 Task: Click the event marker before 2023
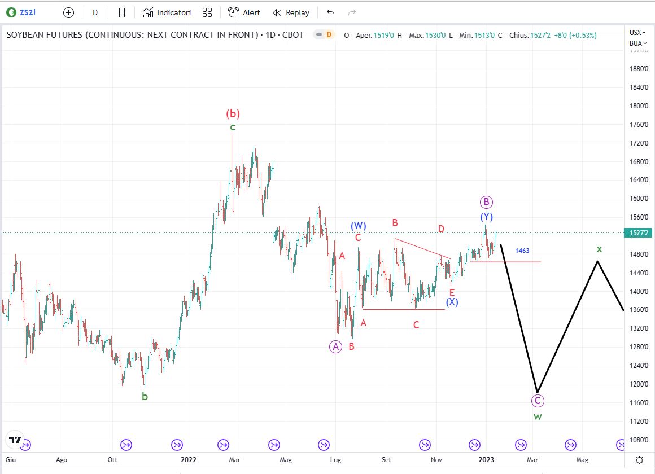[x=474, y=445]
